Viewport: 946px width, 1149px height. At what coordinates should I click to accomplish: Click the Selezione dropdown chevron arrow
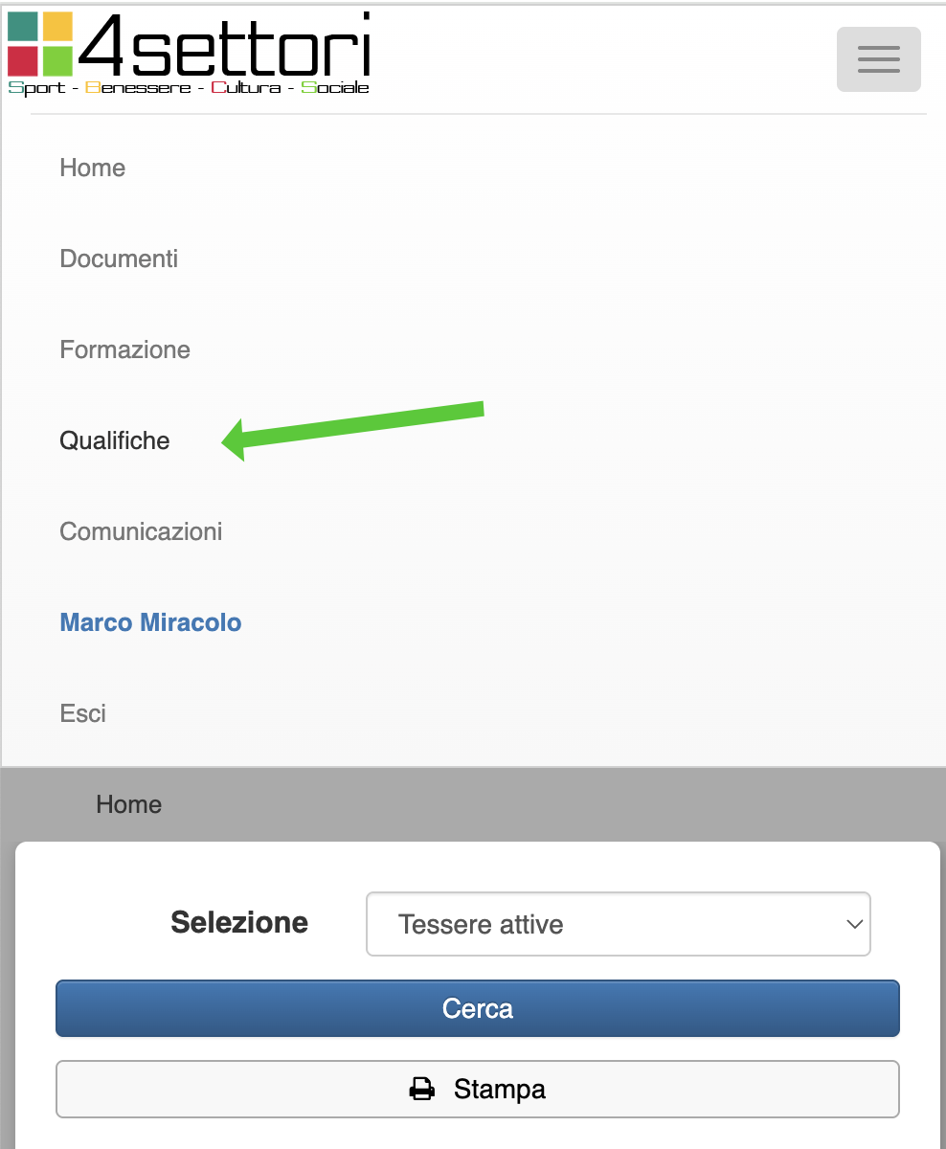pos(854,924)
